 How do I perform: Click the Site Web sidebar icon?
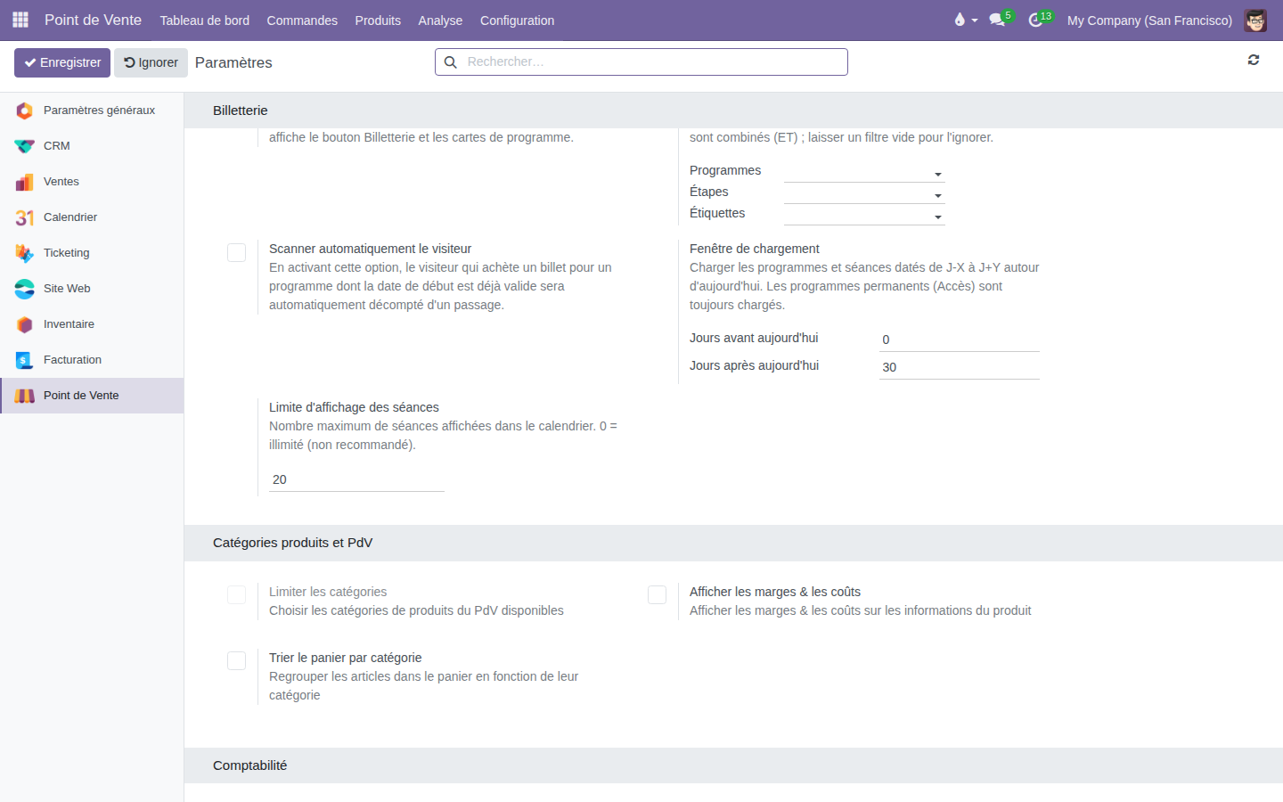[x=24, y=289]
